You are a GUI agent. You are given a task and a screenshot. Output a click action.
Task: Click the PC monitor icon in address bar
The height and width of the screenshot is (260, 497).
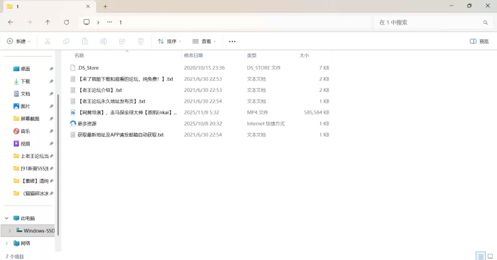coord(86,22)
